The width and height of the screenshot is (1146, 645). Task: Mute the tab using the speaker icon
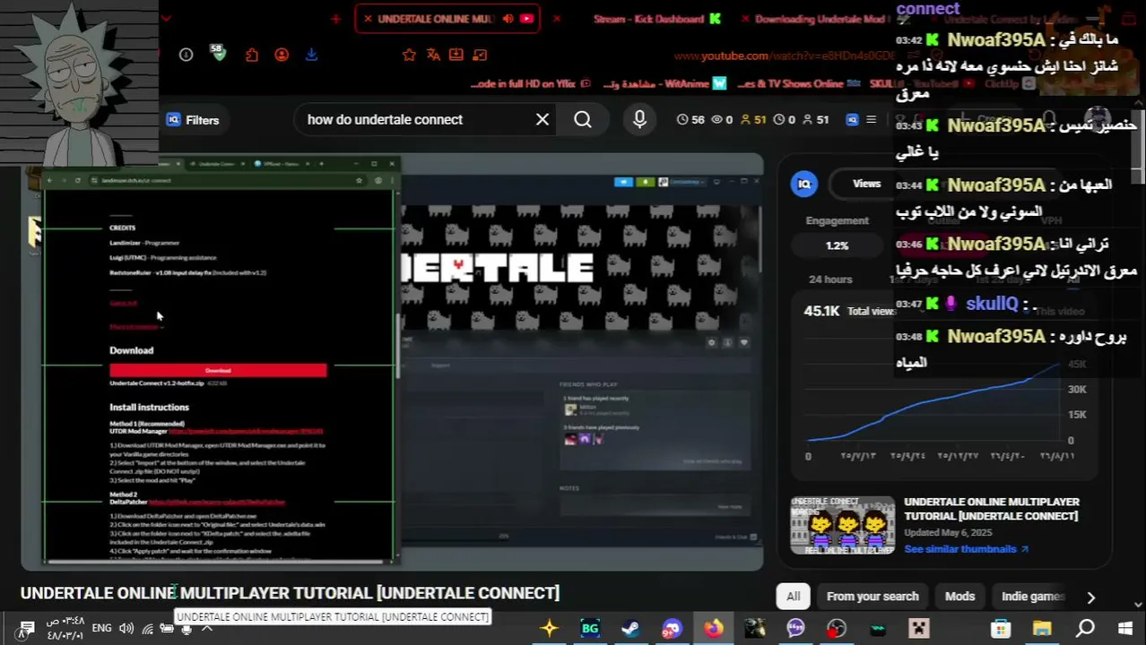pyautogui.click(x=508, y=19)
